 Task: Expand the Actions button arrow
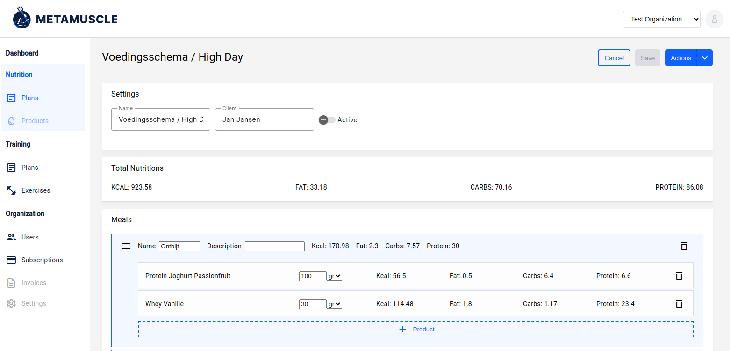click(x=704, y=58)
